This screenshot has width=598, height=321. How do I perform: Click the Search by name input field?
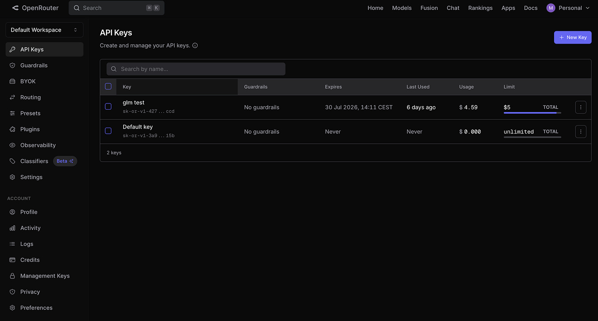click(x=196, y=69)
